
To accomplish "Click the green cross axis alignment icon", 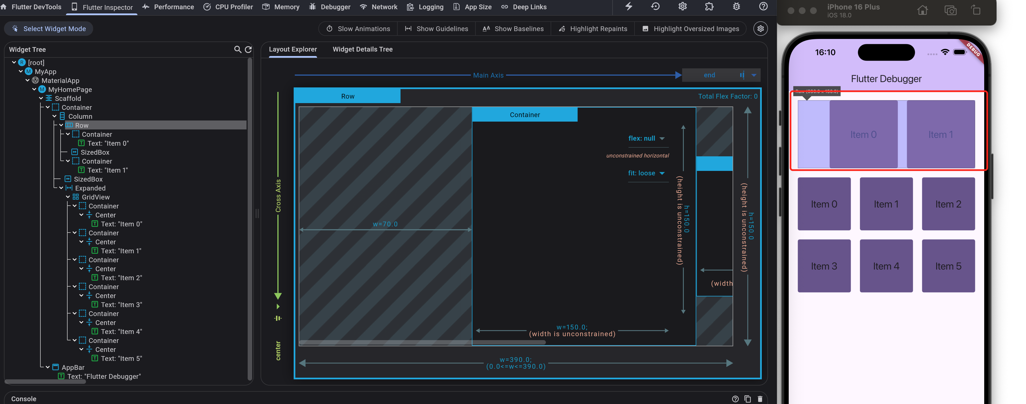I will (x=278, y=318).
